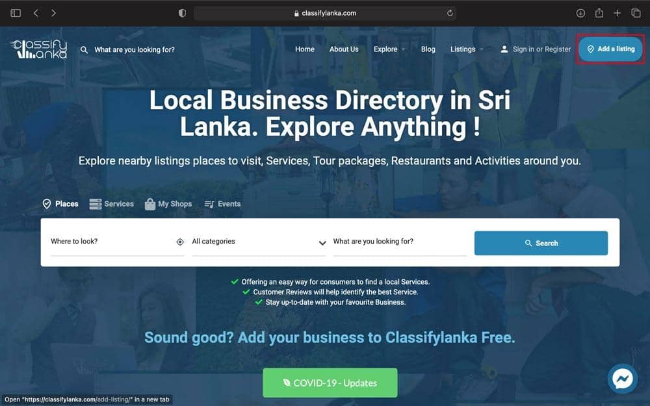Click the blue Search button
Screen dimensions: 650x406
(541, 243)
